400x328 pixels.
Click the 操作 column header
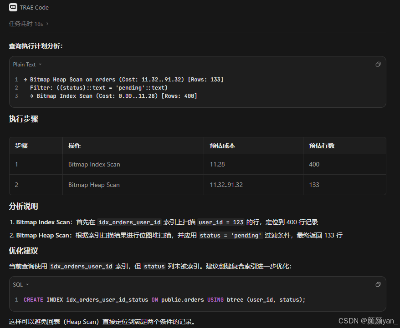coord(75,146)
